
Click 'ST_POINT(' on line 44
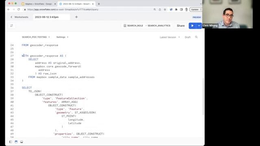[69, 116]
